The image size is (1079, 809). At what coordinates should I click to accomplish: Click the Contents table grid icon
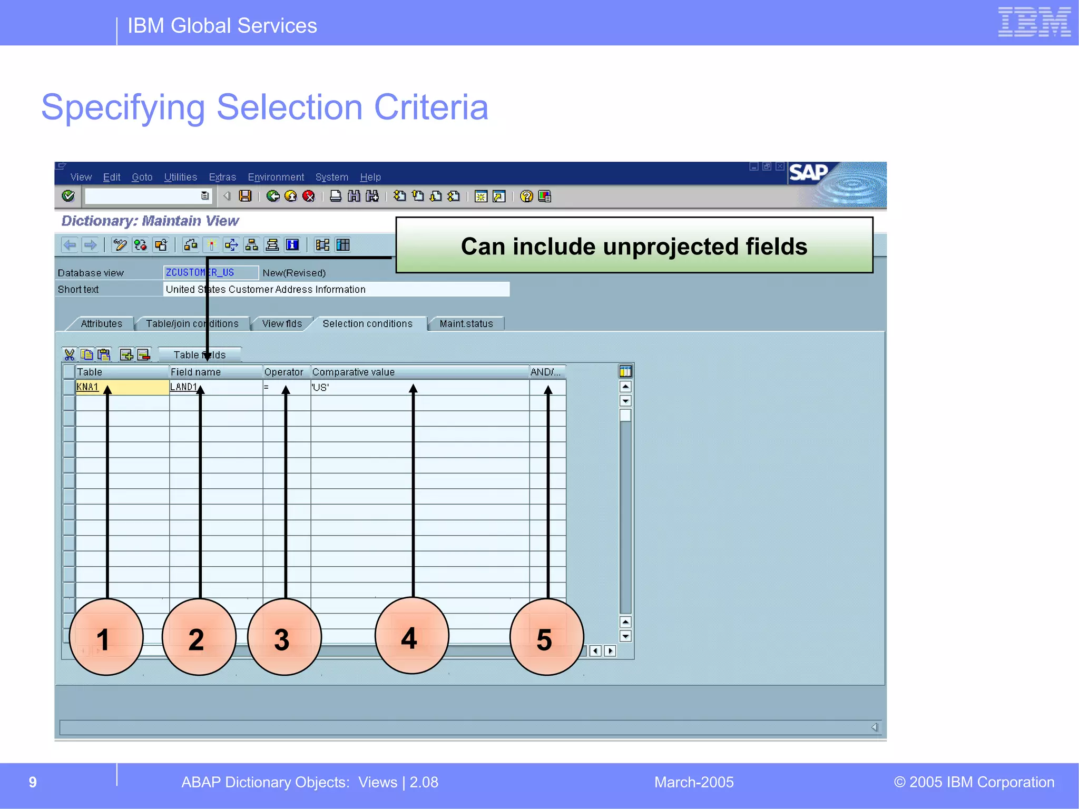point(343,245)
